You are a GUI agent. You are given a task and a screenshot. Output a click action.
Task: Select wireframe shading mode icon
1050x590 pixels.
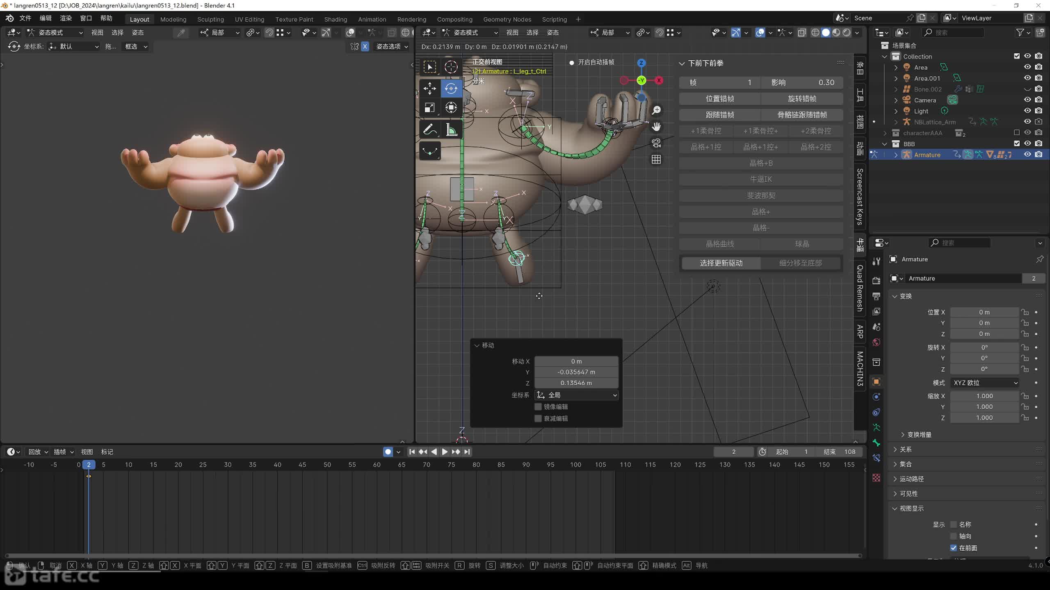click(x=815, y=32)
